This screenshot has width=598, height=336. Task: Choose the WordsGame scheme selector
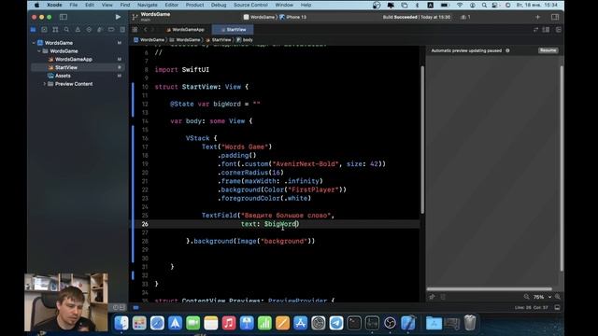point(260,17)
